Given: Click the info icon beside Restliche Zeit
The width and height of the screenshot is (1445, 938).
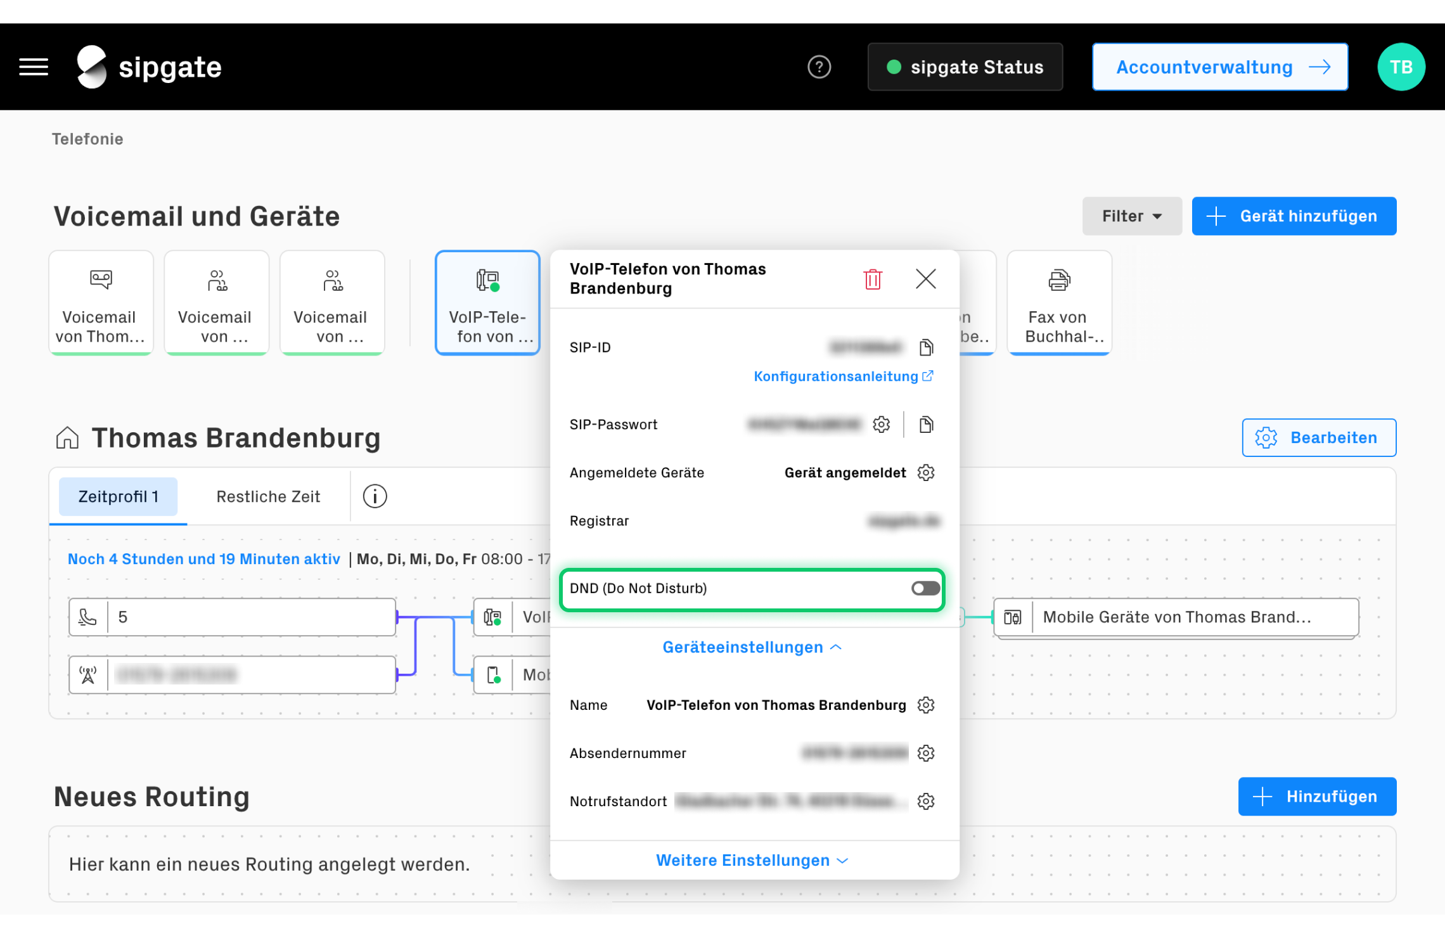Looking at the screenshot, I should 375,496.
